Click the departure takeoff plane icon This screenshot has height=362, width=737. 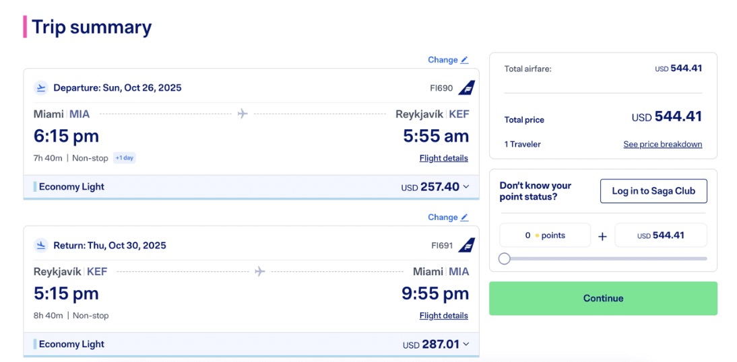[x=41, y=87]
